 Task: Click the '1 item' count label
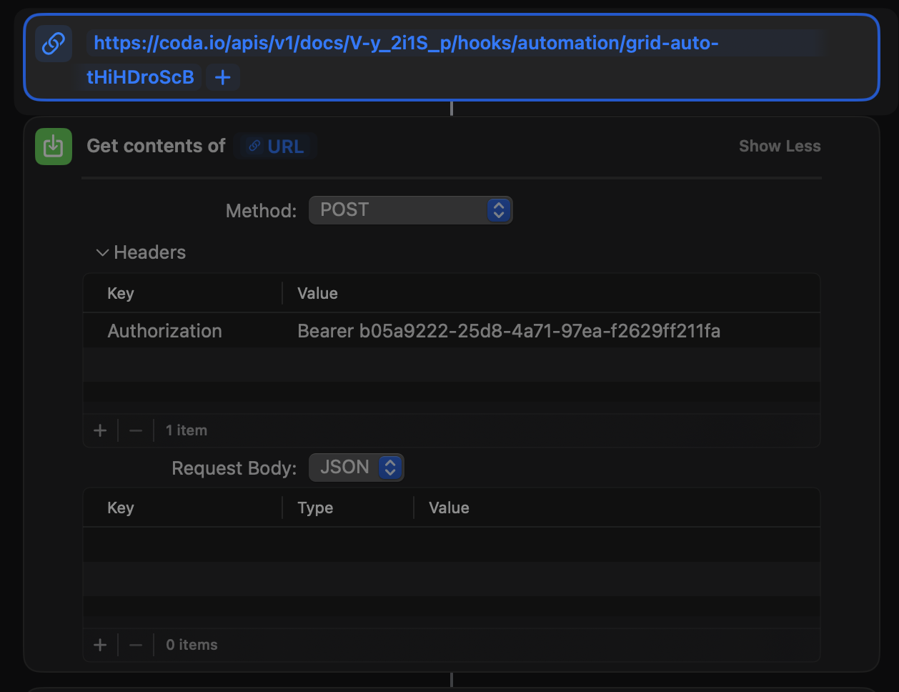[x=187, y=430]
